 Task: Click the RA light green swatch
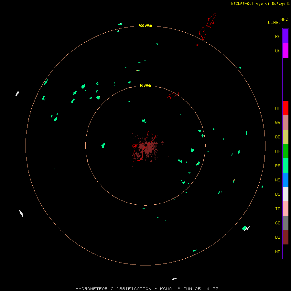286,166
